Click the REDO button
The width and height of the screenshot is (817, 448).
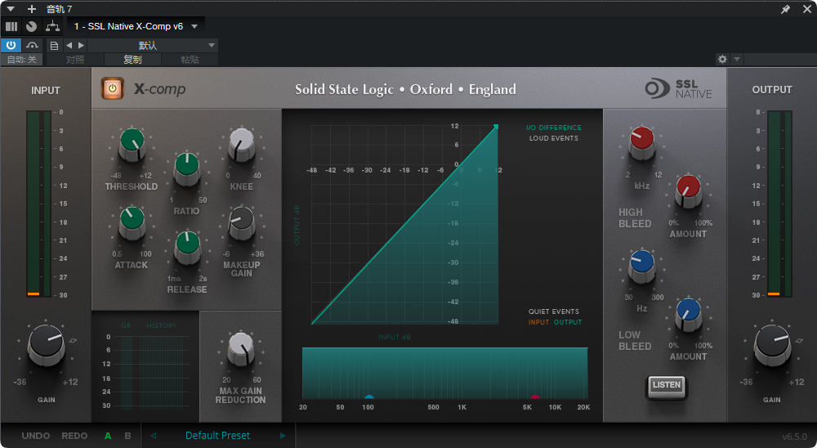pos(74,436)
